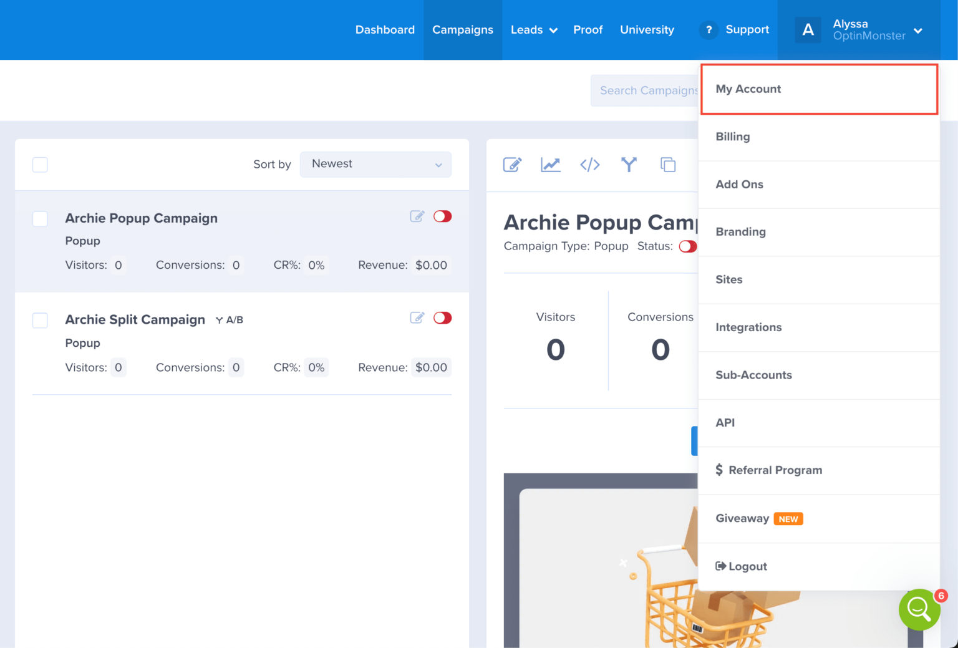Enable the Archie Split Campaign status toggle
The width and height of the screenshot is (958, 648).
pos(443,317)
